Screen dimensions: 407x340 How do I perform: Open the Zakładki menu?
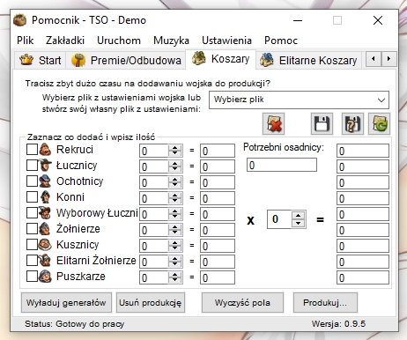65,41
